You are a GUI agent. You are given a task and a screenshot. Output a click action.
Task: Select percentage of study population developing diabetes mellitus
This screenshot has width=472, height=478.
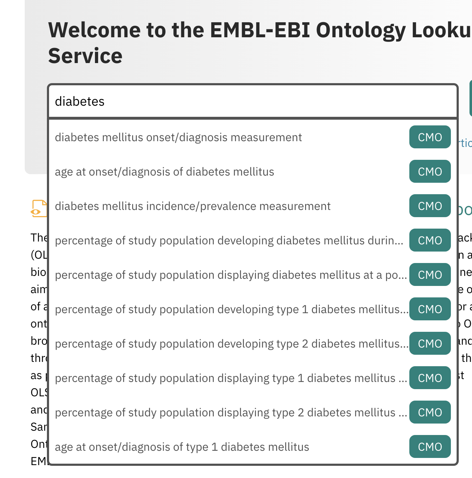(x=229, y=240)
